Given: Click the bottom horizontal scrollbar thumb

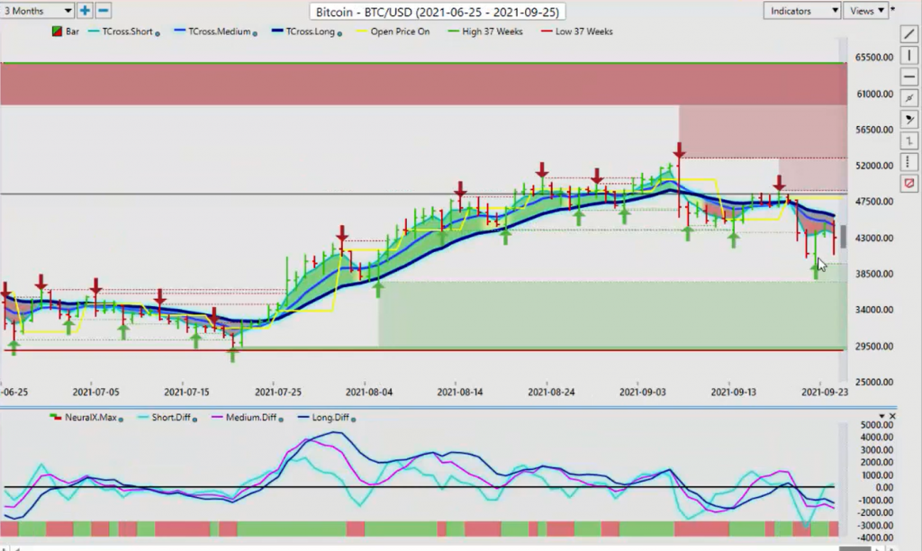Looking at the screenshot, I should (854, 548).
